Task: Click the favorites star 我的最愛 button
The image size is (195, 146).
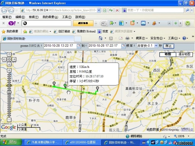Action: 10,31
